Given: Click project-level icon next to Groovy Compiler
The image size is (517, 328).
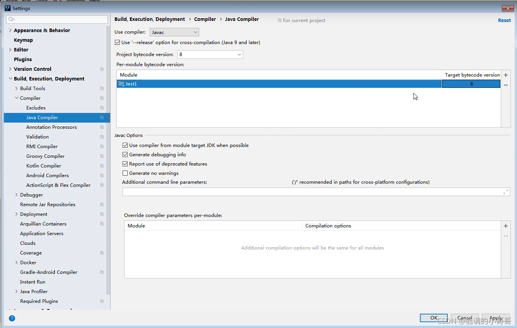Looking at the screenshot, I should coord(102,156).
